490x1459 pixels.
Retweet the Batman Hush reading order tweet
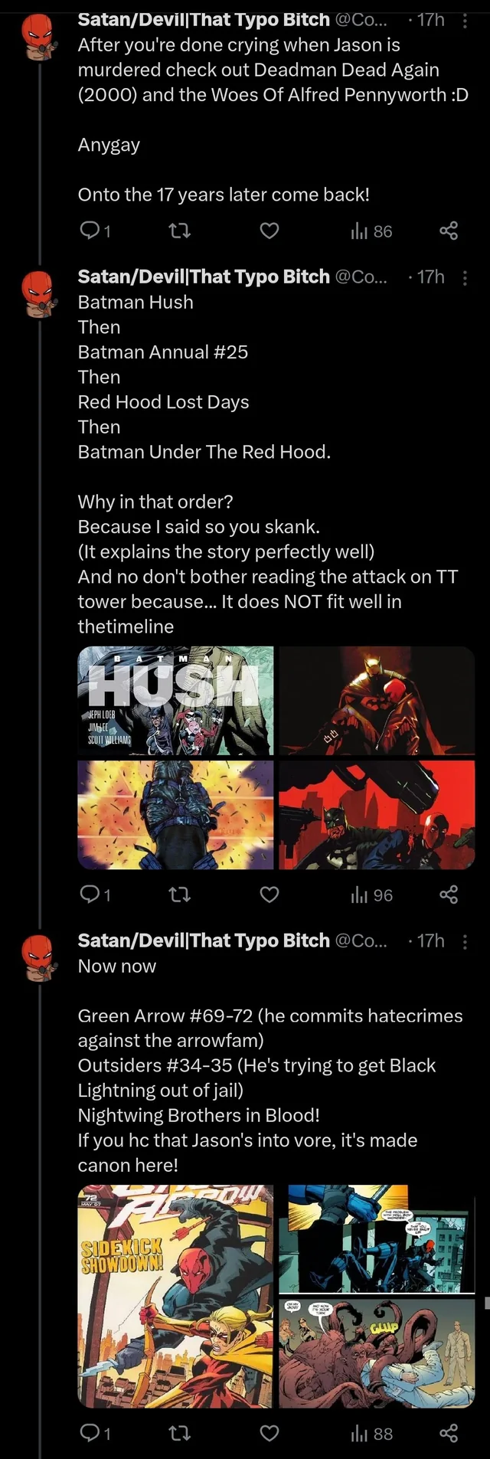click(x=180, y=895)
